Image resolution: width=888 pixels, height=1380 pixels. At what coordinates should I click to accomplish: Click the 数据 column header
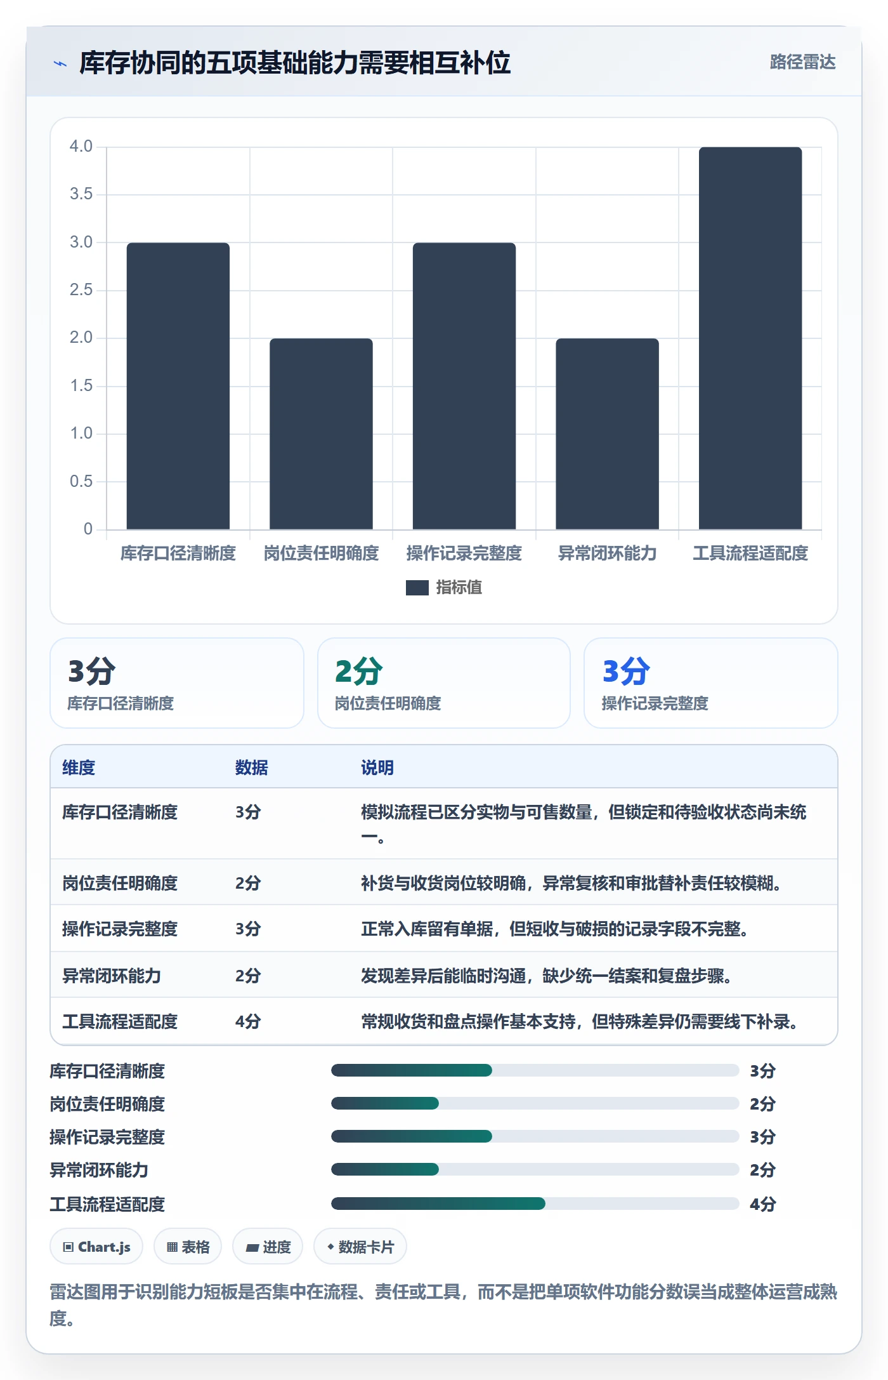pos(251,767)
